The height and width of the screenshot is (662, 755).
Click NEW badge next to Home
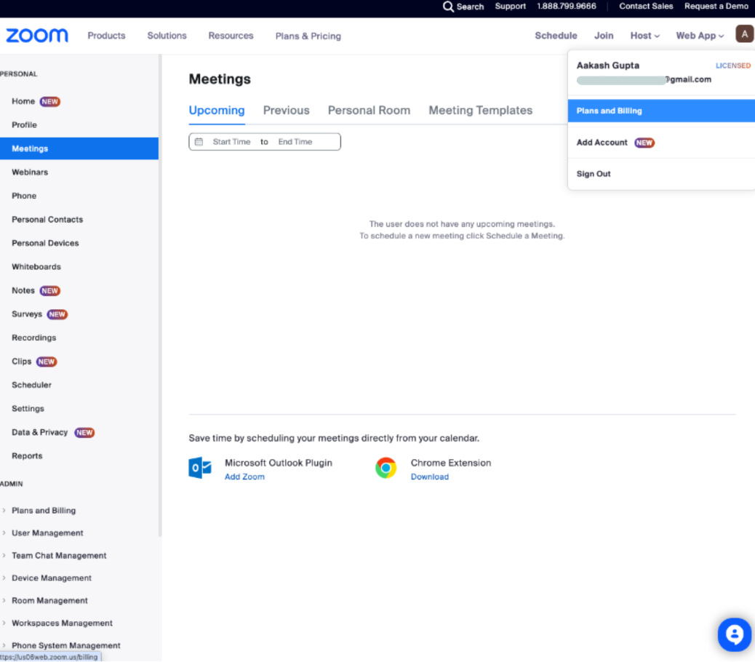pos(49,102)
